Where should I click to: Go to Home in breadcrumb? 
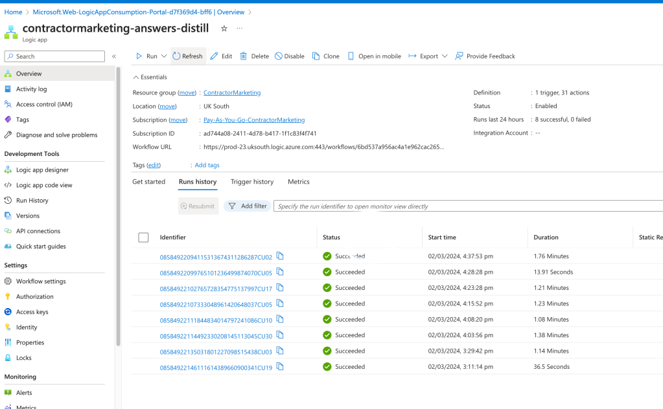click(x=13, y=12)
